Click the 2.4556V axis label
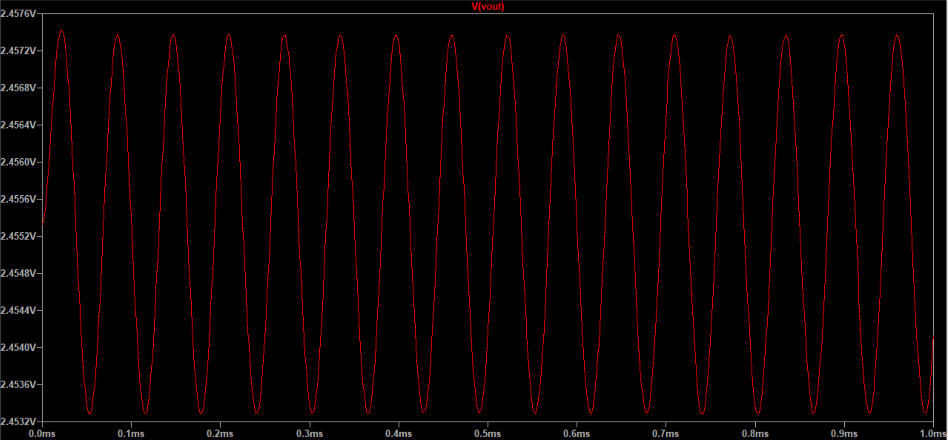This screenshot has width=948, height=440. 18,199
